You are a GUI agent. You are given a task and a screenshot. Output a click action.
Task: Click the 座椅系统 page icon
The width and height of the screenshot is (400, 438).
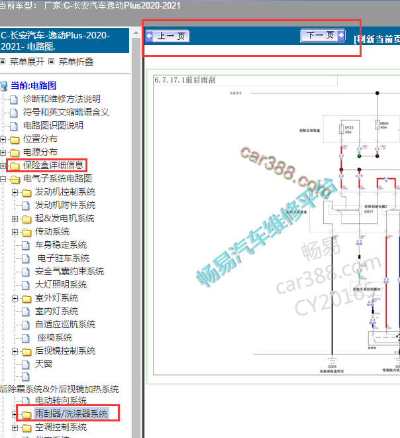point(26,339)
